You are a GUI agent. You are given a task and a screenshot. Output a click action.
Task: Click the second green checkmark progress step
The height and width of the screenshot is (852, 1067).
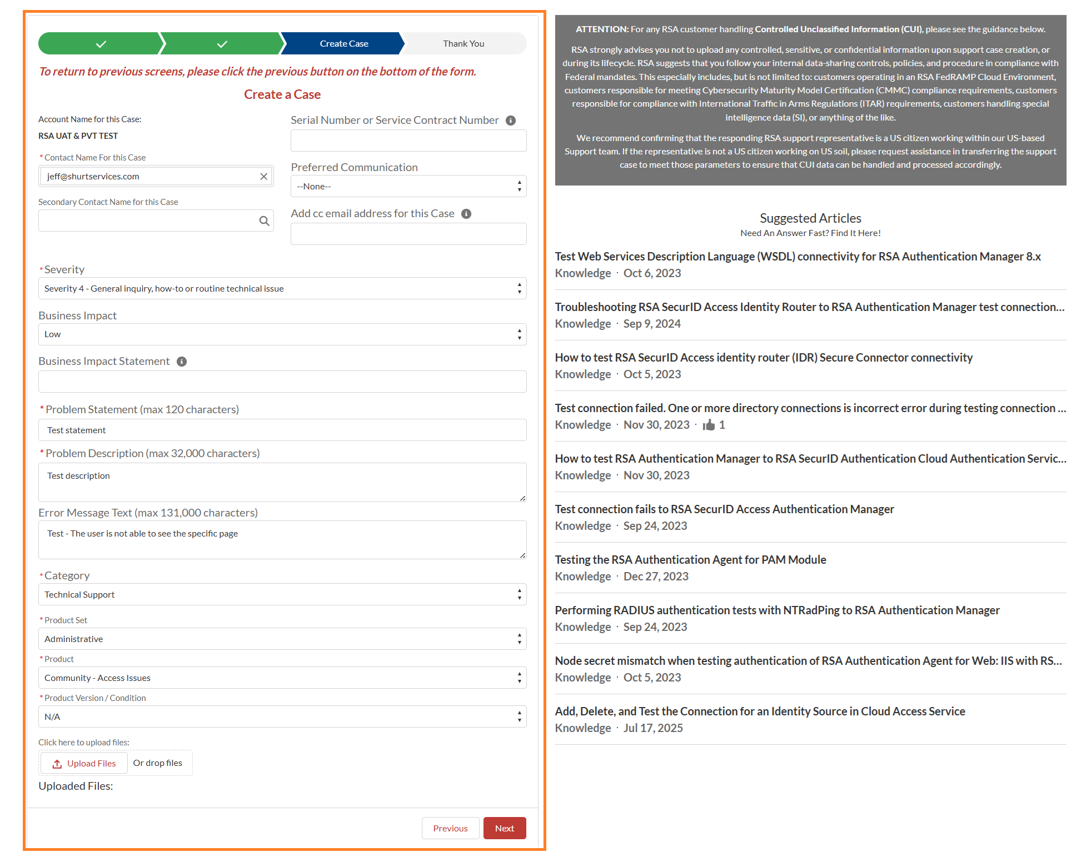point(222,44)
